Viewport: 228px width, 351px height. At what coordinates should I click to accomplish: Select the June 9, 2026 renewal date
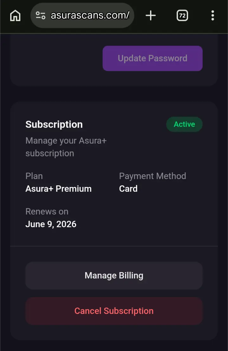[x=51, y=224]
